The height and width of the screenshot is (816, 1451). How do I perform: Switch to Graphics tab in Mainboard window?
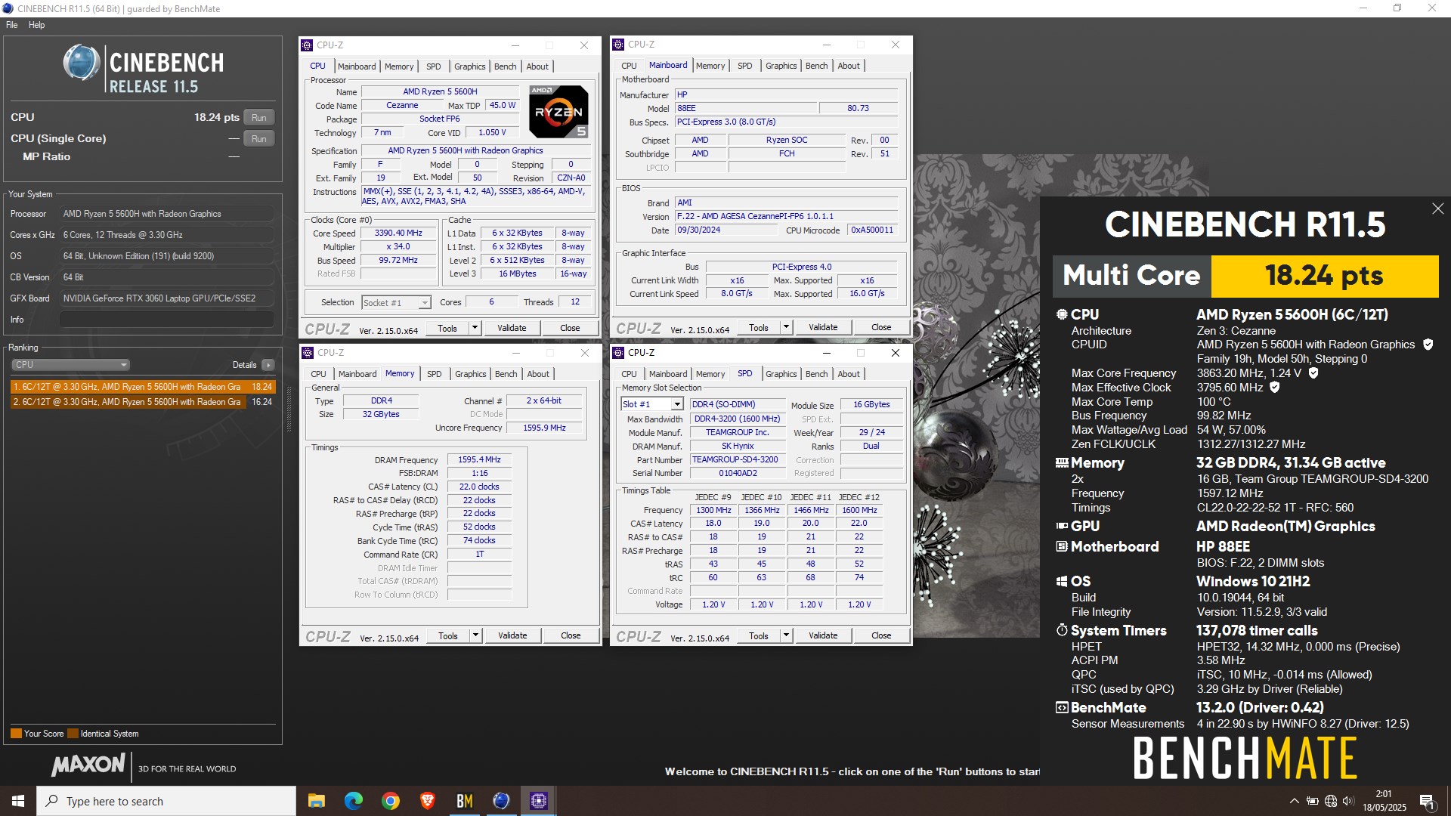point(781,66)
